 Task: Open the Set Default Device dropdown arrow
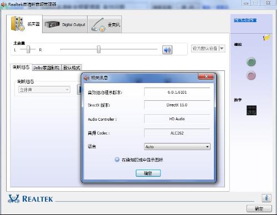(222, 48)
